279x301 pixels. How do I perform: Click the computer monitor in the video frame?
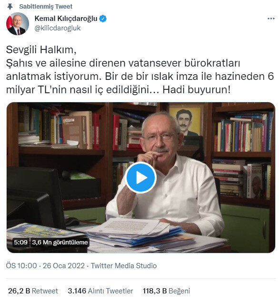(36, 198)
